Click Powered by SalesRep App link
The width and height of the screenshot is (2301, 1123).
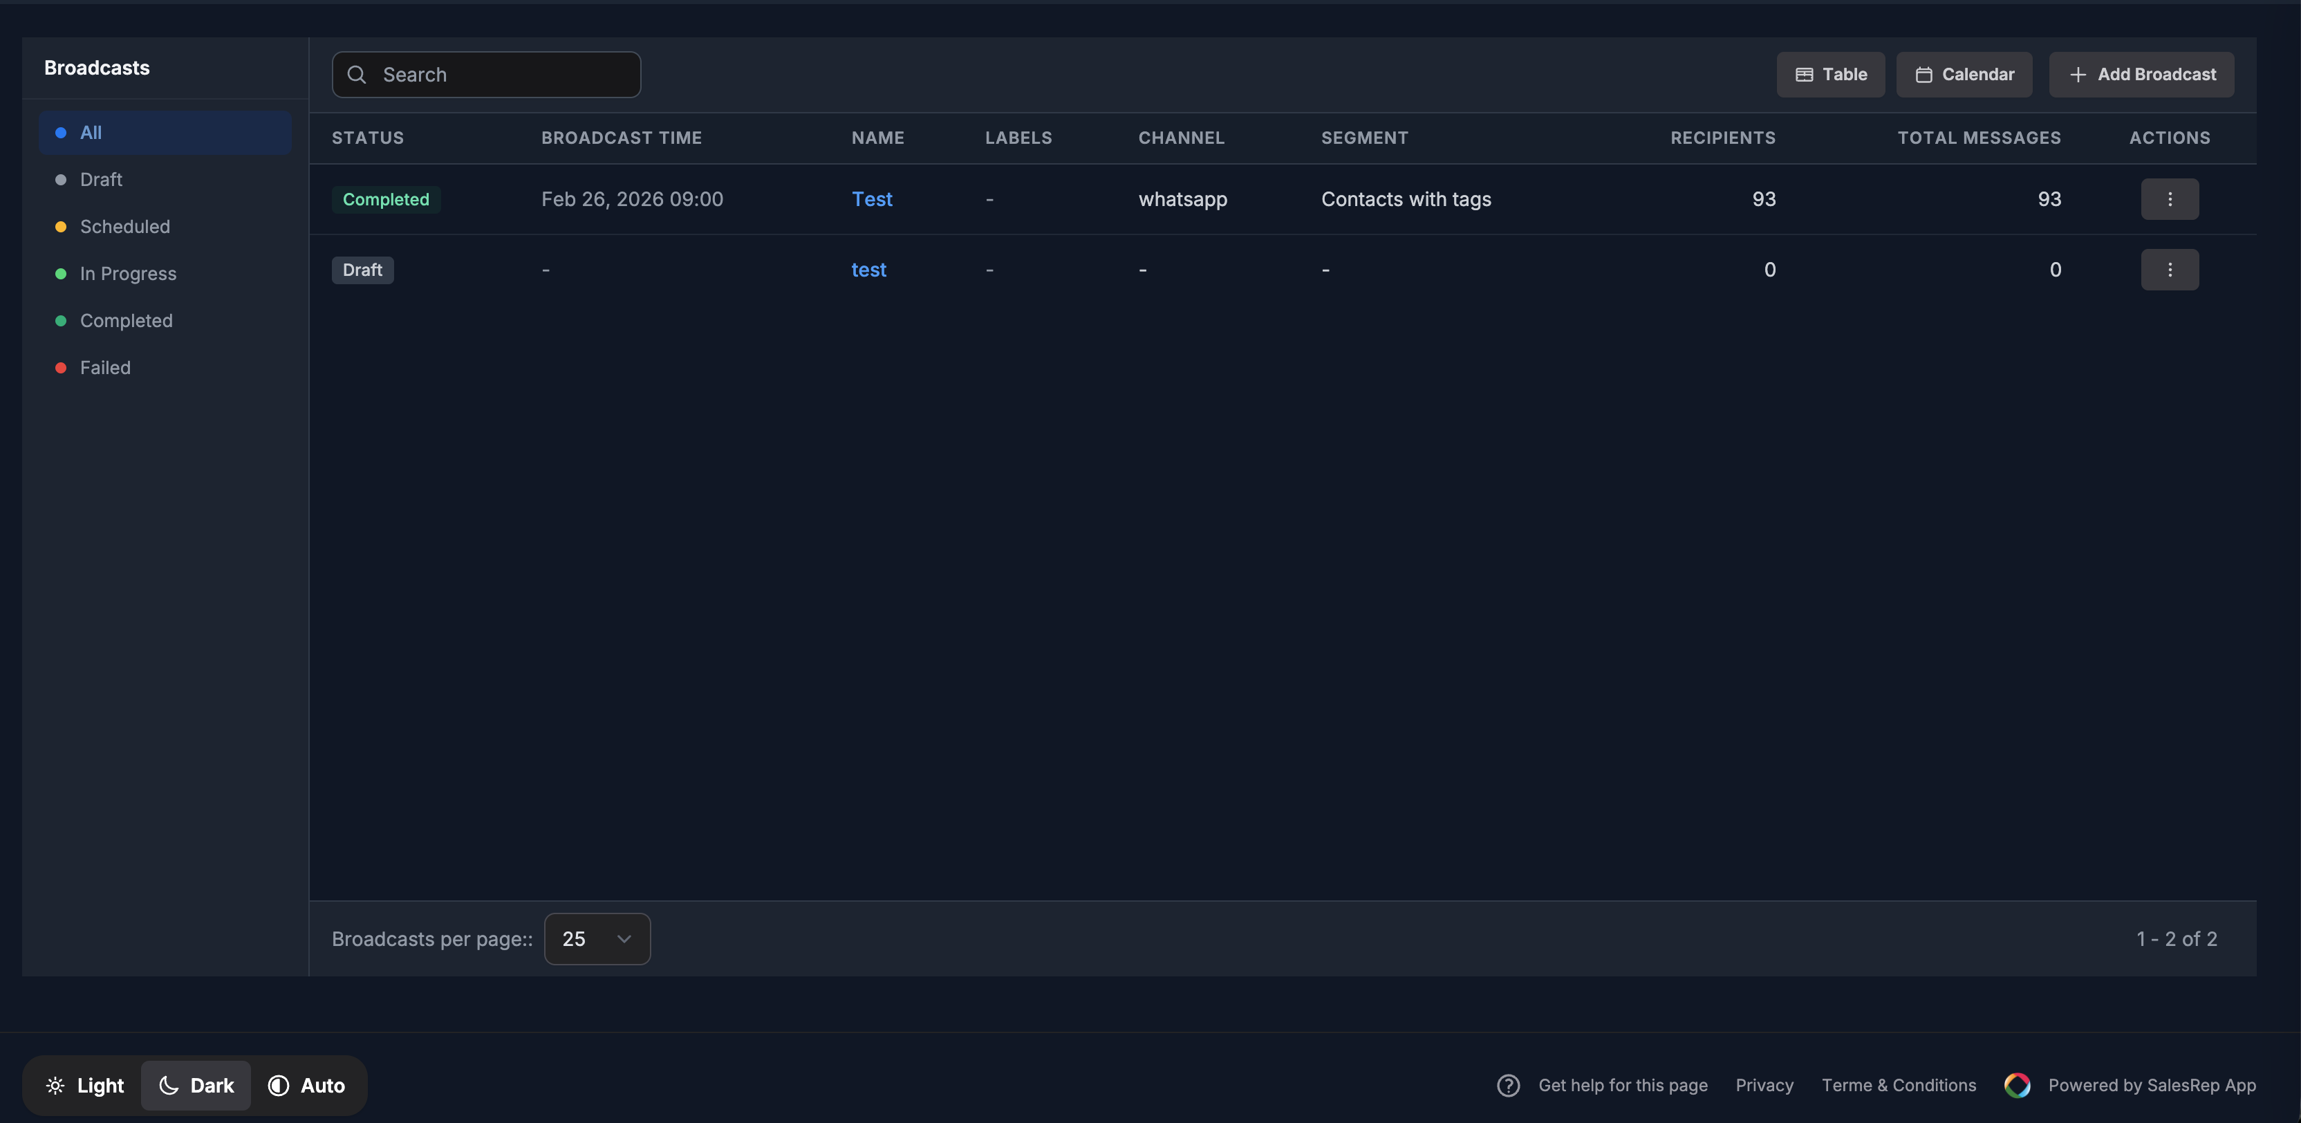[2152, 1086]
